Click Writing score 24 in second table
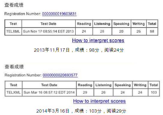Screen dimensions: 163x115 click(x=140, y=92)
